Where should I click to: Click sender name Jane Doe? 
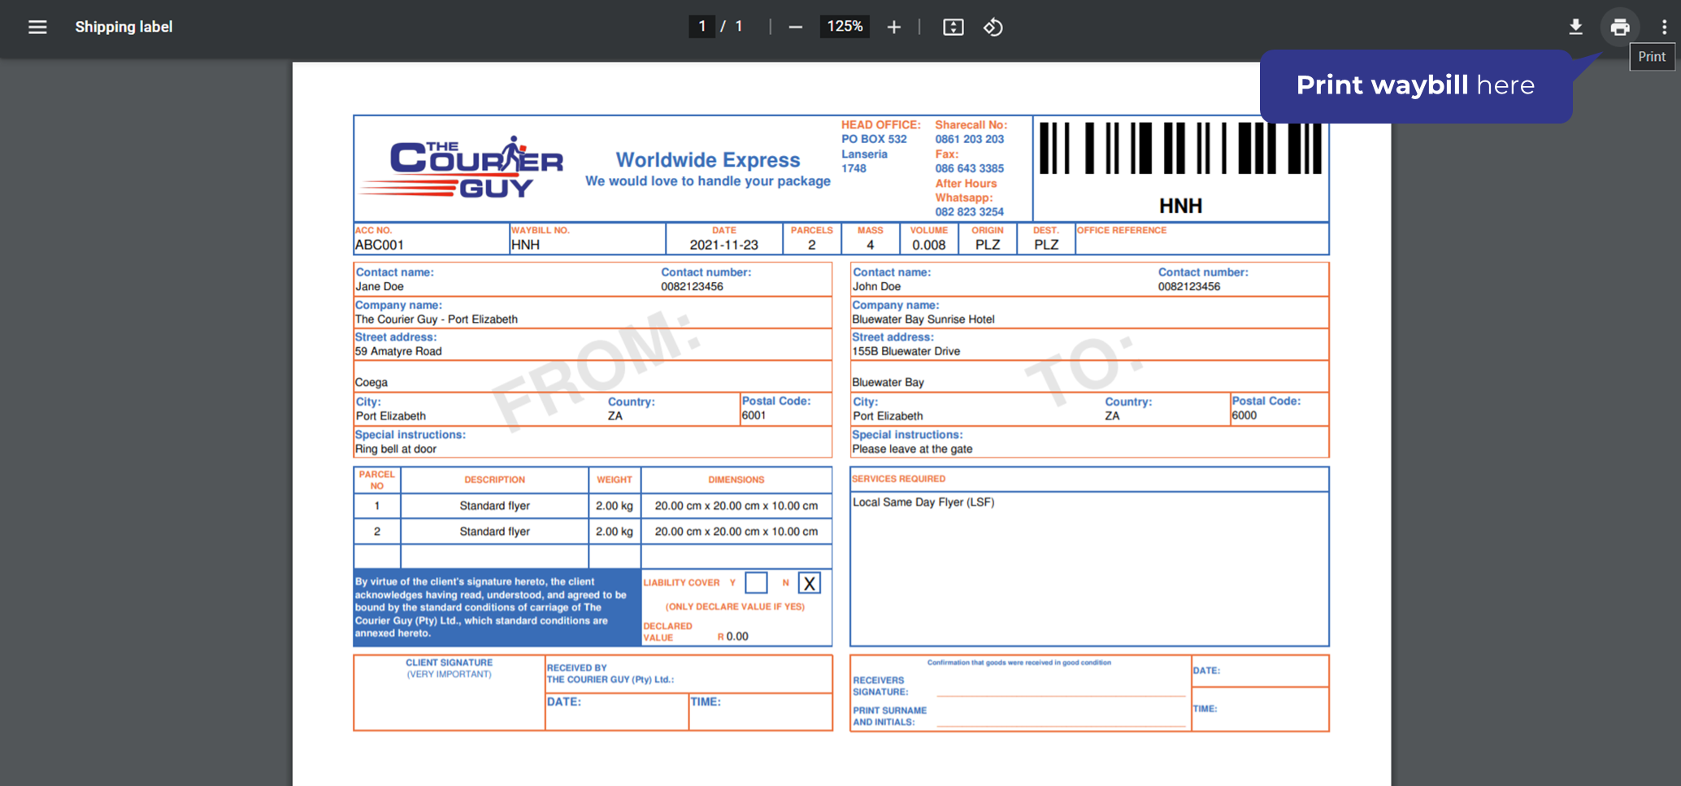coord(380,286)
